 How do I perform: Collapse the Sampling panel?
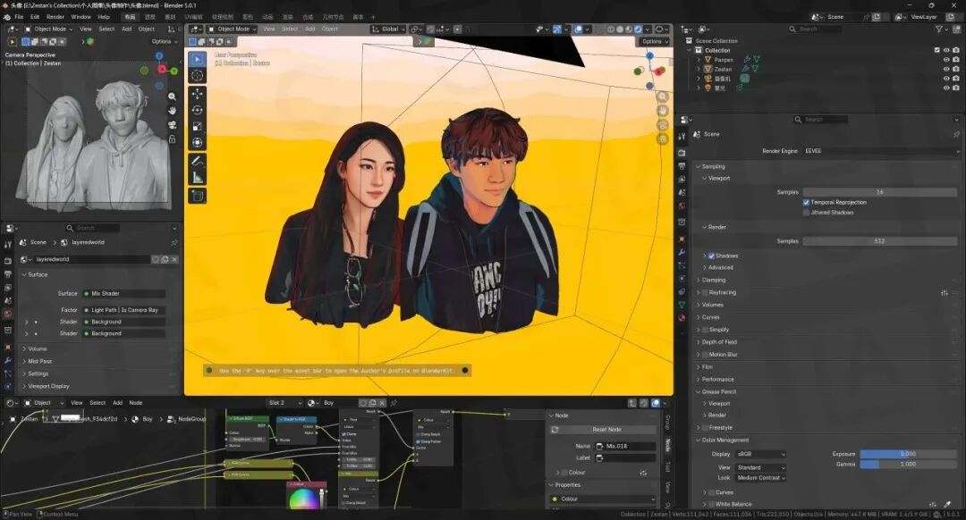click(714, 167)
